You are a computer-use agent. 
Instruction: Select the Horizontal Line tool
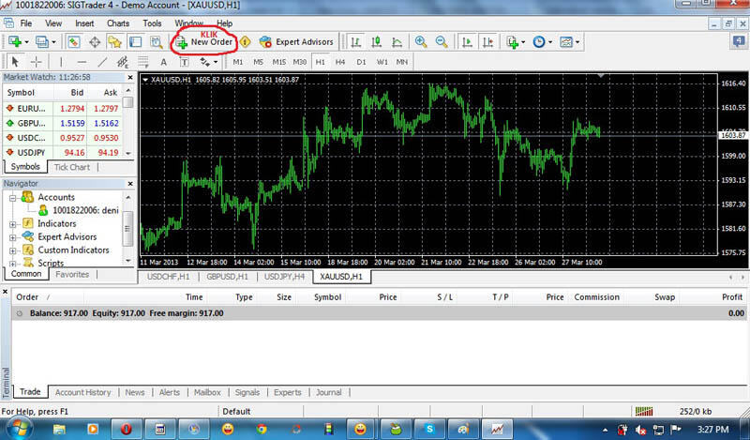82,62
